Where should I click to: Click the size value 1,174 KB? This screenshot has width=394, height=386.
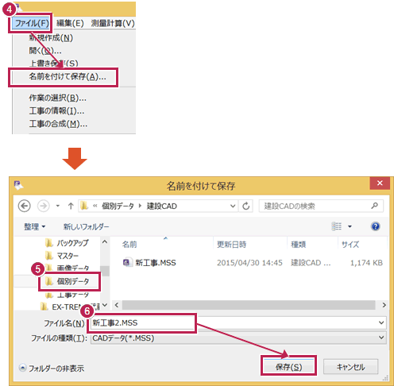(366, 263)
